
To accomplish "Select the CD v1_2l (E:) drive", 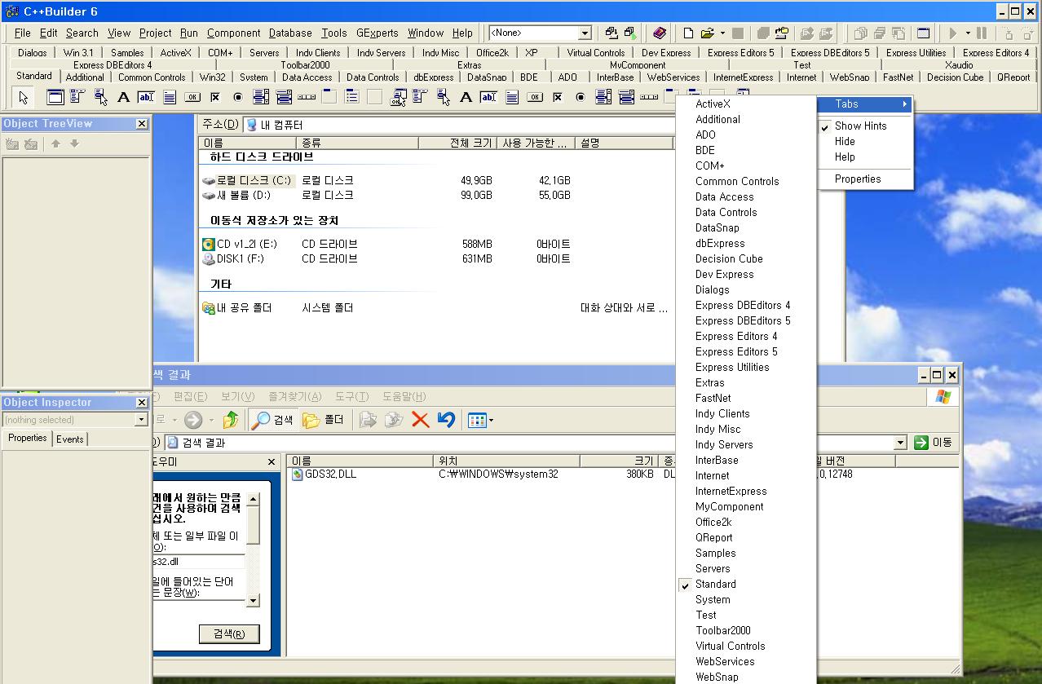I will point(238,244).
